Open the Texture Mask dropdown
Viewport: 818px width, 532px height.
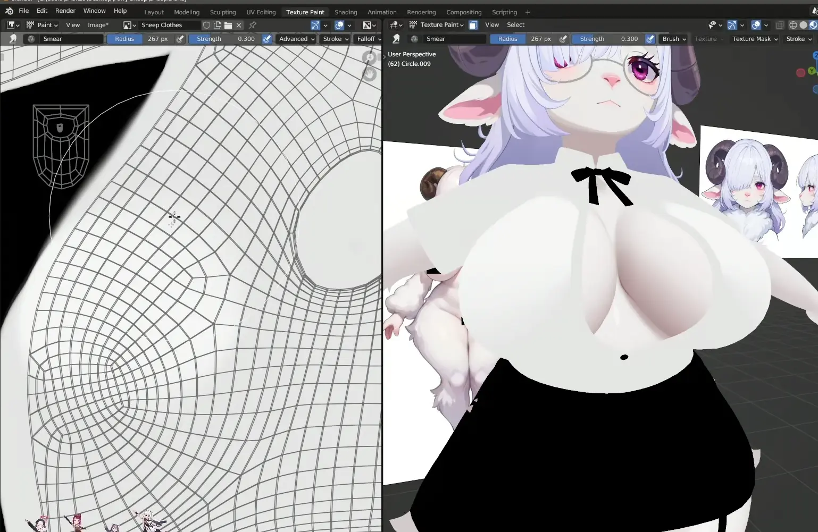click(x=755, y=39)
